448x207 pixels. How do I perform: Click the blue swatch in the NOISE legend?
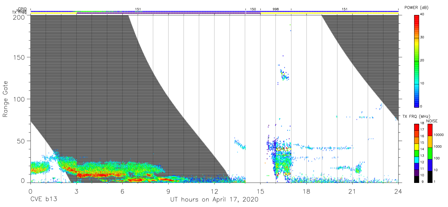(430, 165)
